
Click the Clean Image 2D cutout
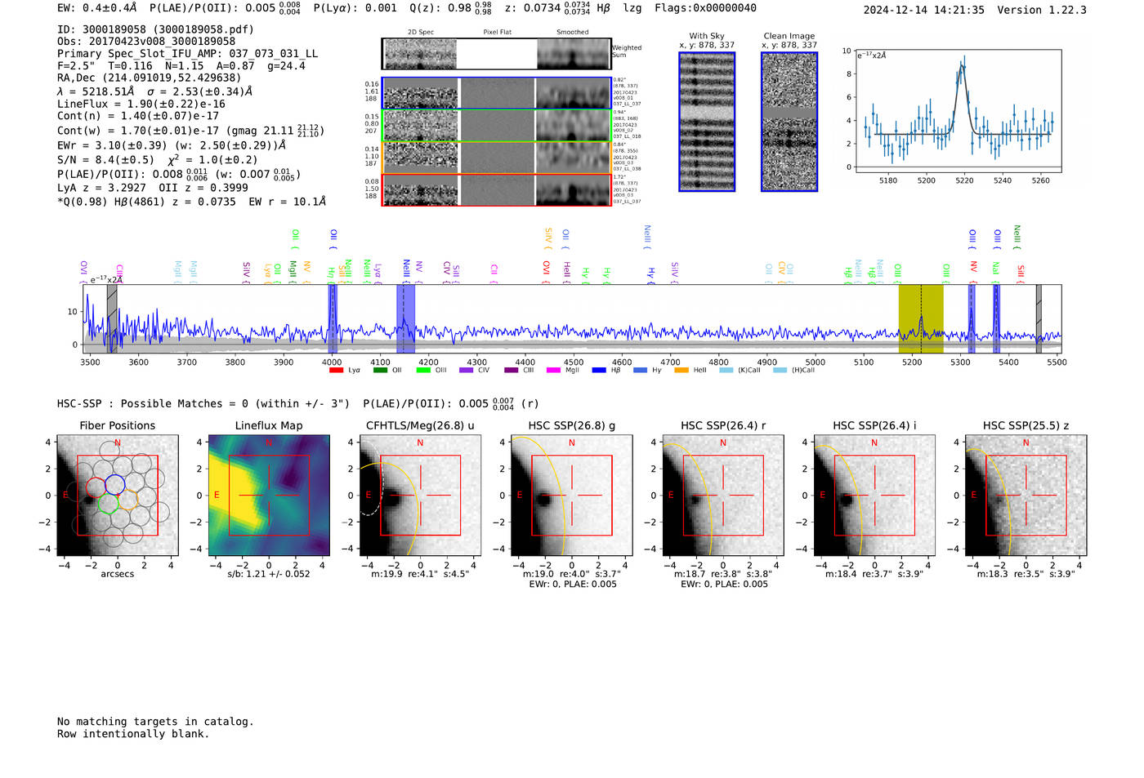click(x=789, y=122)
